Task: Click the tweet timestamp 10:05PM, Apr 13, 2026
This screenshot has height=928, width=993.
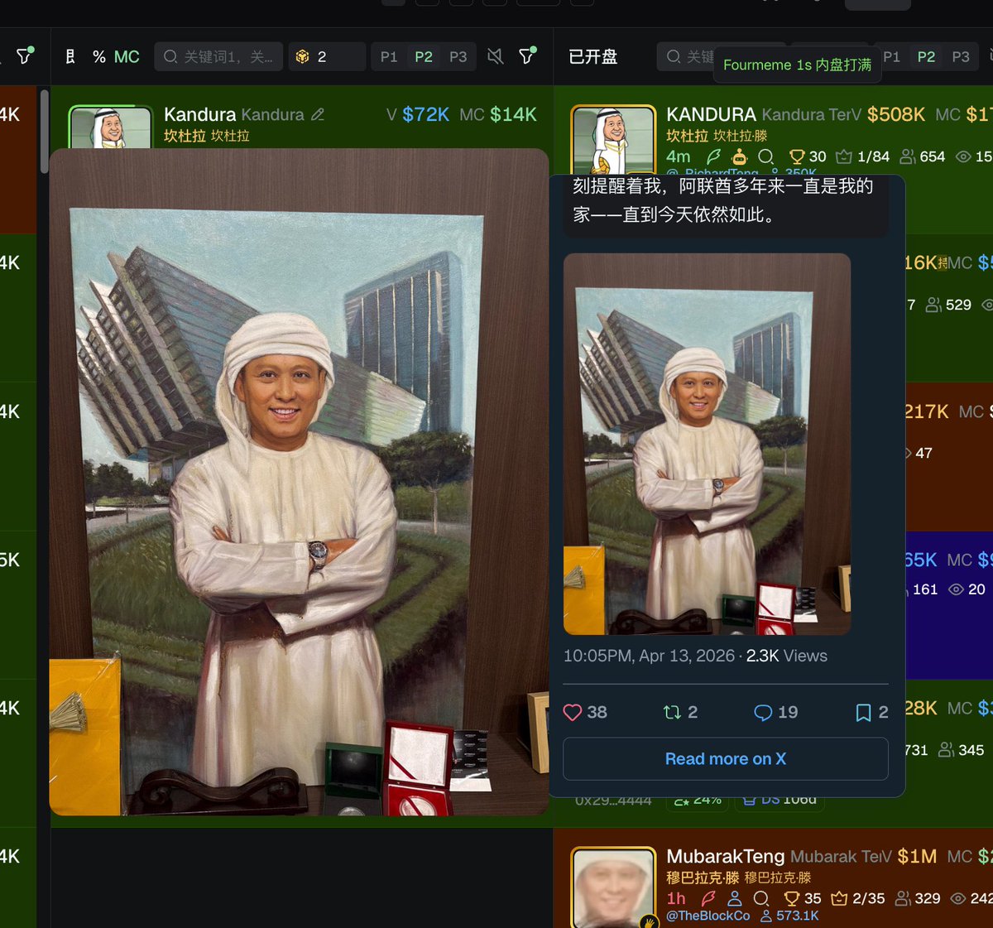Action: [649, 656]
